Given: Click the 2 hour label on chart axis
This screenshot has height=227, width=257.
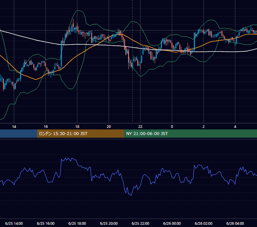Looking at the screenshot, I should point(204,127).
